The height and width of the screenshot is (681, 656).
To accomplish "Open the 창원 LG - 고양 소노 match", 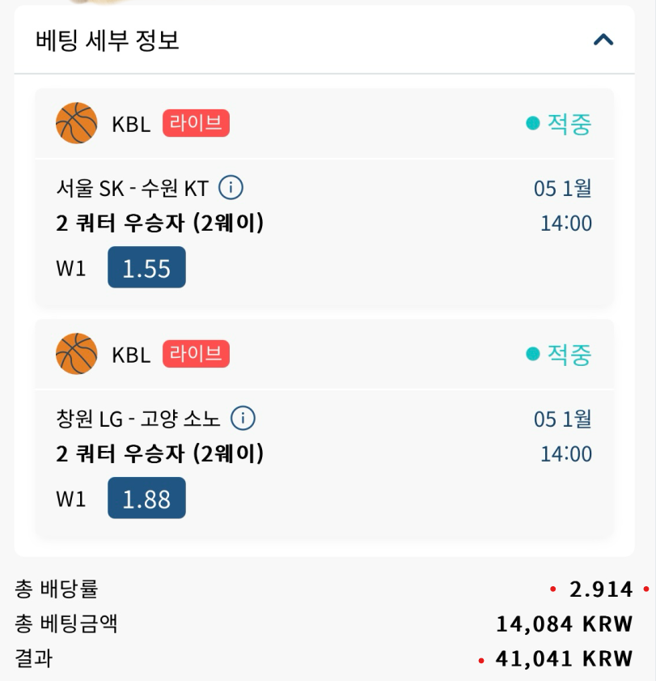I will [138, 419].
